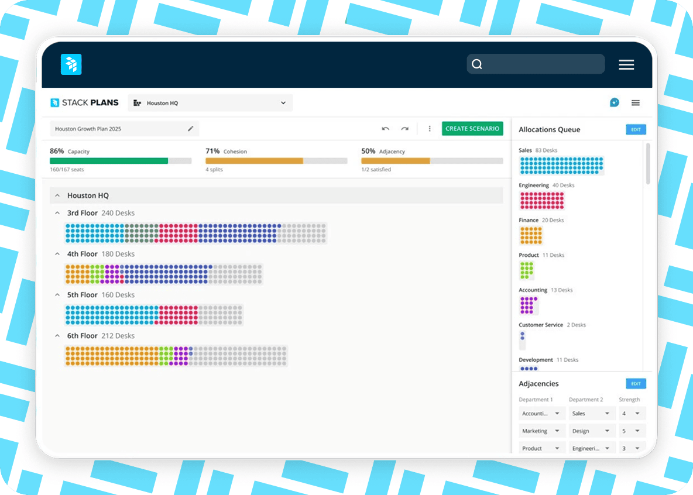The image size is (693, 495).
Task: Edit the Allocations Queue
Action: [x=636, y=130]
